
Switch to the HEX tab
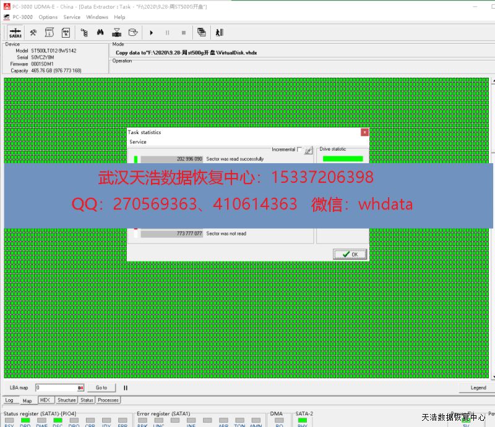point(45,400)
